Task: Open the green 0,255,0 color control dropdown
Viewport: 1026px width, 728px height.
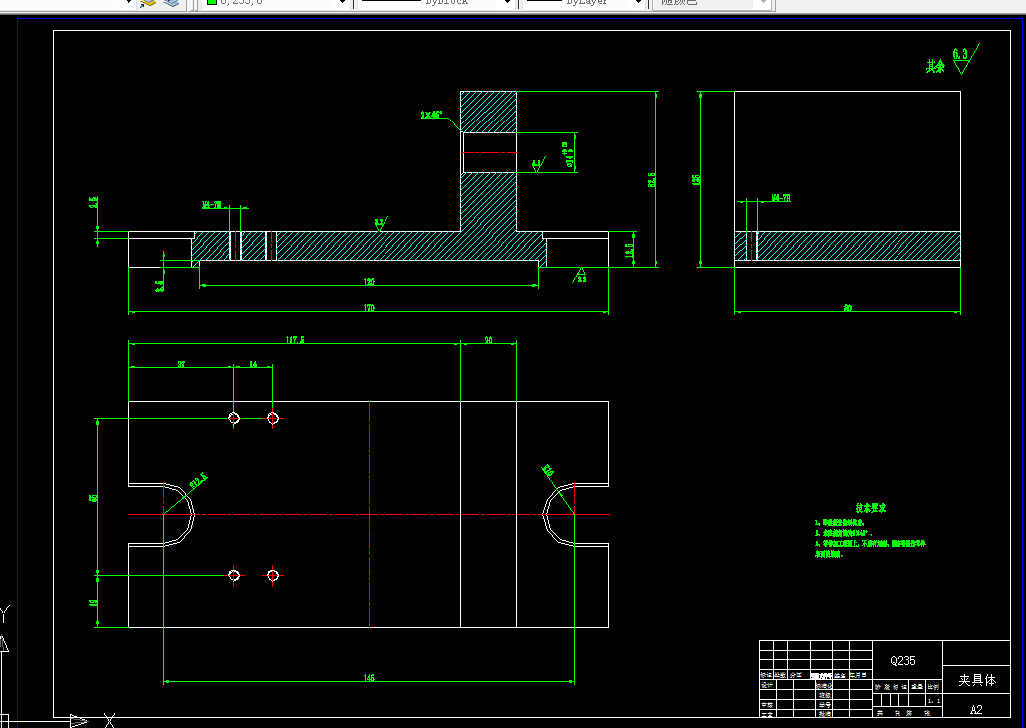Action: 341,3
